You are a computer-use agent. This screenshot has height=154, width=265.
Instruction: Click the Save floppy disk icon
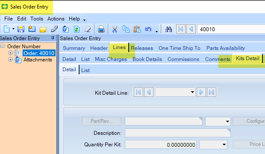pyautogui.click(x=21, y=29)
